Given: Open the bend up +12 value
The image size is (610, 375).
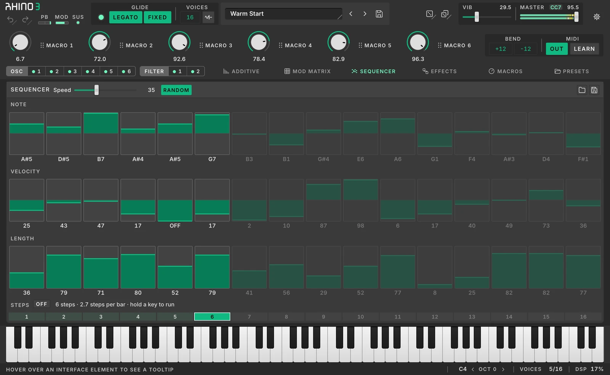Looking at the screenshot, I should [x=501, y=49].
